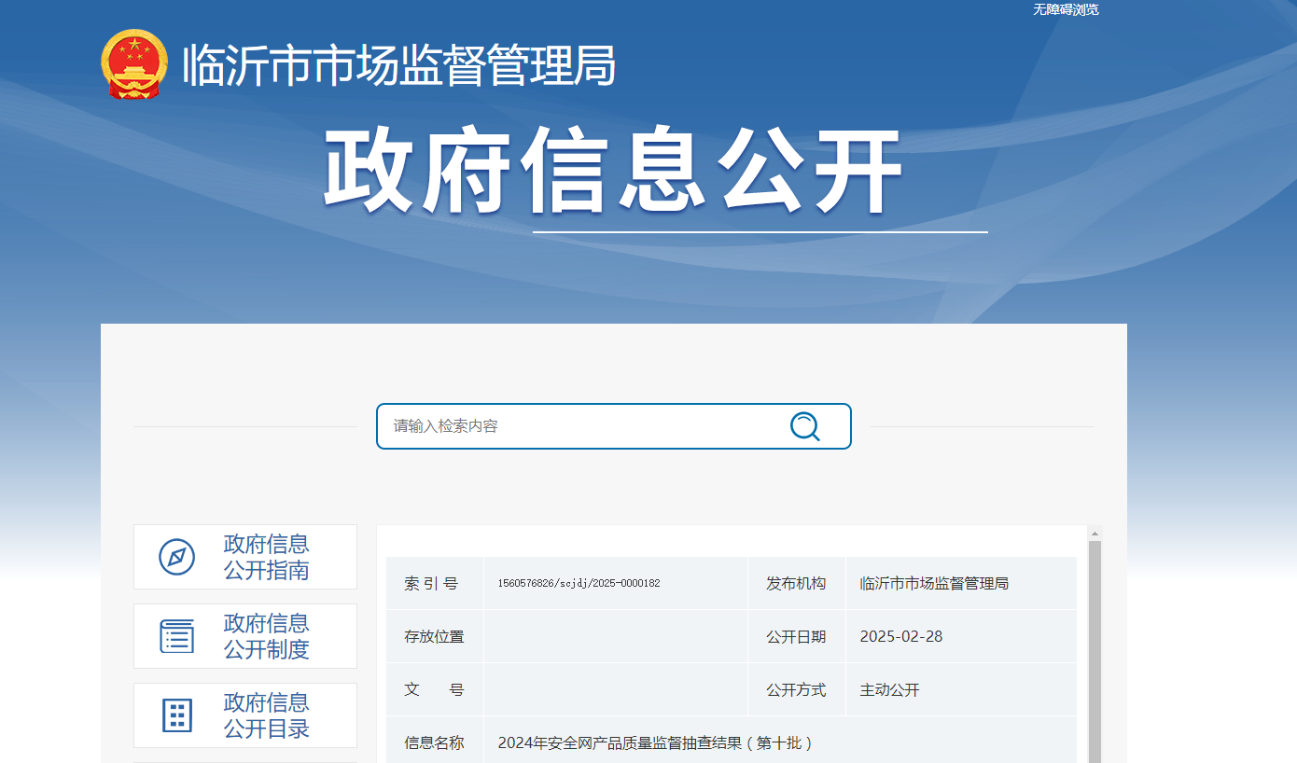The width and height of the screenshot is (1297, 763).
Task: Click the date value 2025-02-28
Action: click(x=901, y=637)
